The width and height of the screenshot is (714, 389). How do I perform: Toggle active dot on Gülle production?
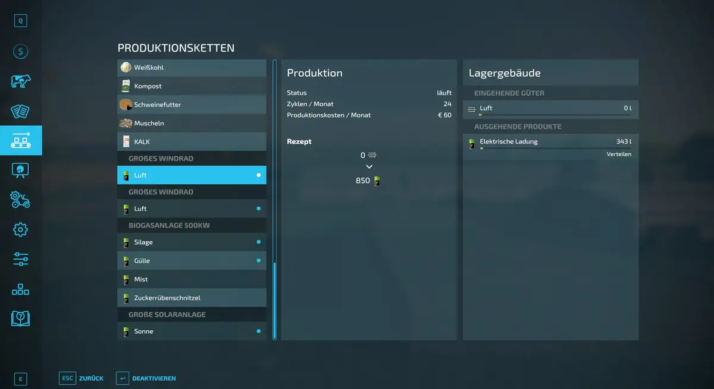258,261
